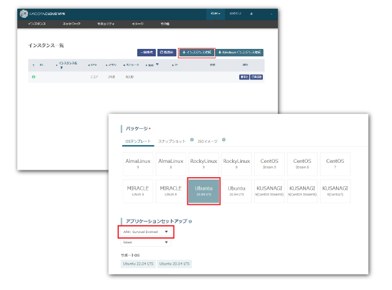Click the インスタンス作成 button

coord(197,52)
